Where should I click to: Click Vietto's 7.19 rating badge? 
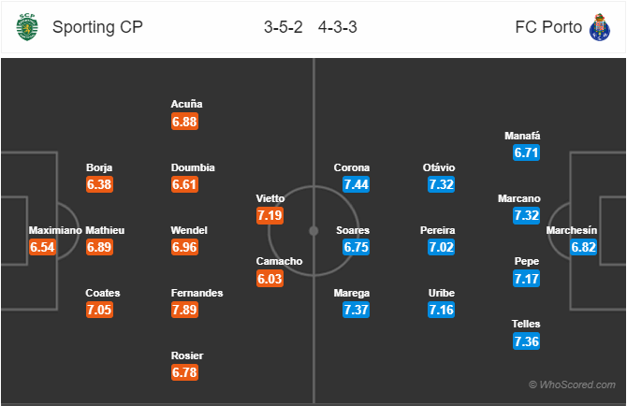[x=270, y=216]
